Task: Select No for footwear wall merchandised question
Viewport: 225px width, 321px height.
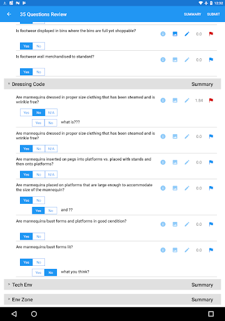Action: (x=39, y=72)
